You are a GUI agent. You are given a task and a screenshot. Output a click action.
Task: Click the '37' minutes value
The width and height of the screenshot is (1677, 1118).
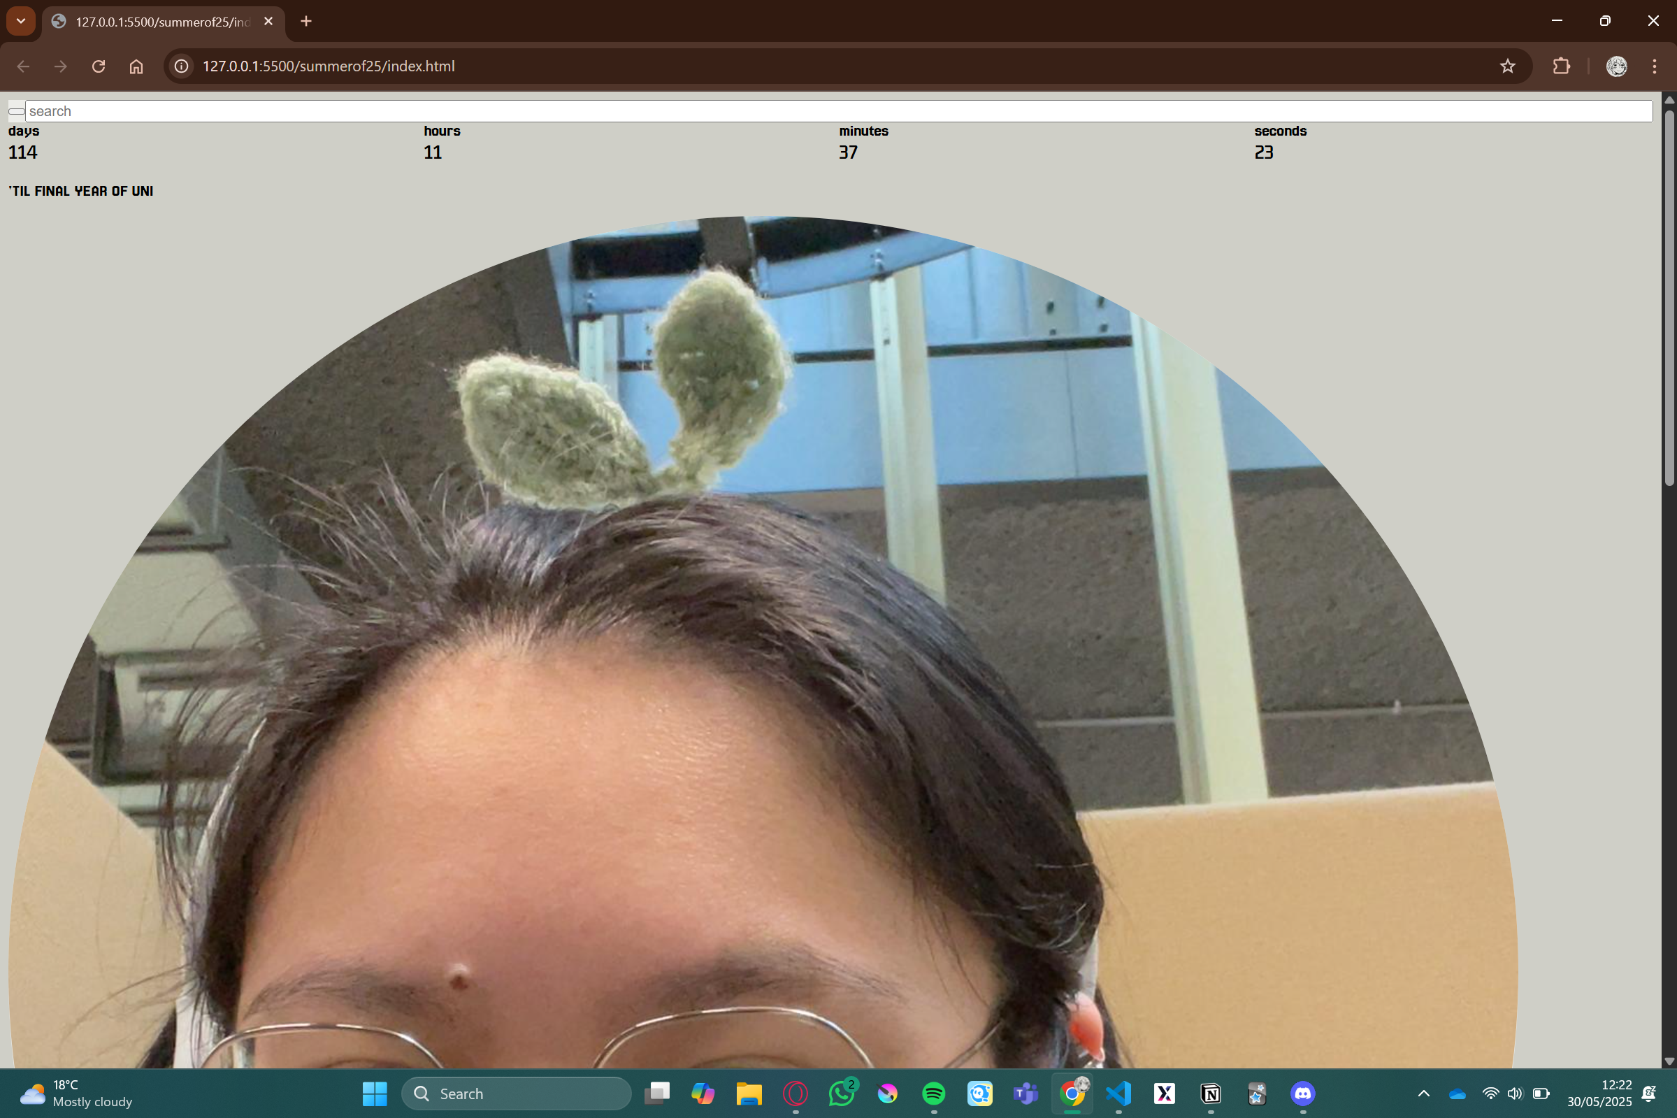pos(848,152)
